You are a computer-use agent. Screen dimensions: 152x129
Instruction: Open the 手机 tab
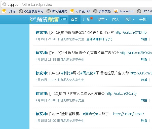[143, 19]
